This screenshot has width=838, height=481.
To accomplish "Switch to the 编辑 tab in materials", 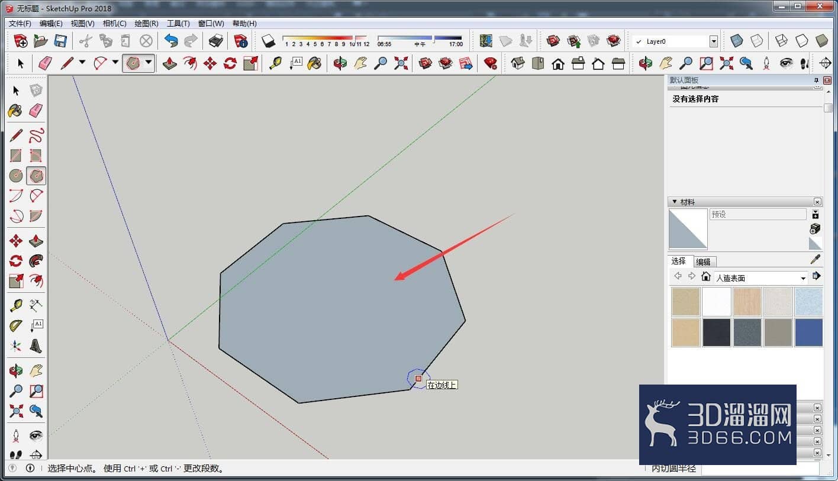I will click(703, 262).
